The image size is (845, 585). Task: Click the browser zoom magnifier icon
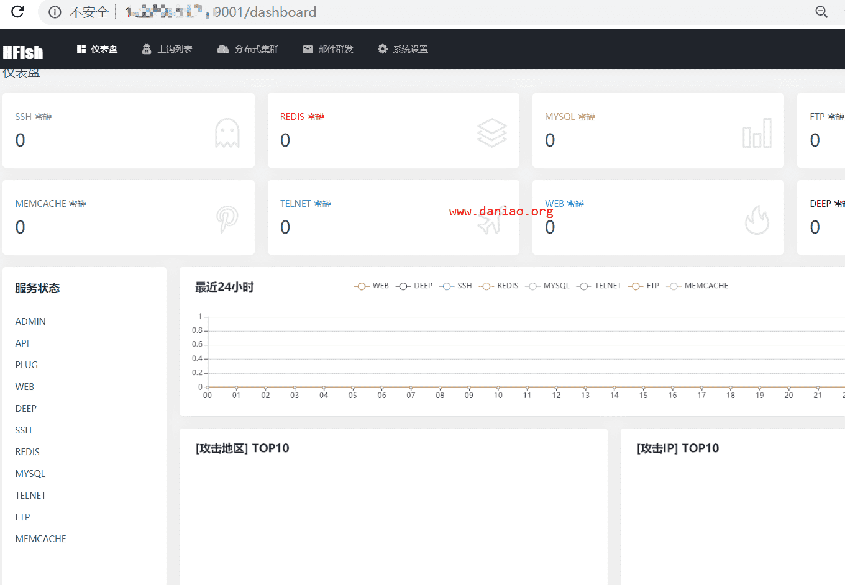(821, 12)
